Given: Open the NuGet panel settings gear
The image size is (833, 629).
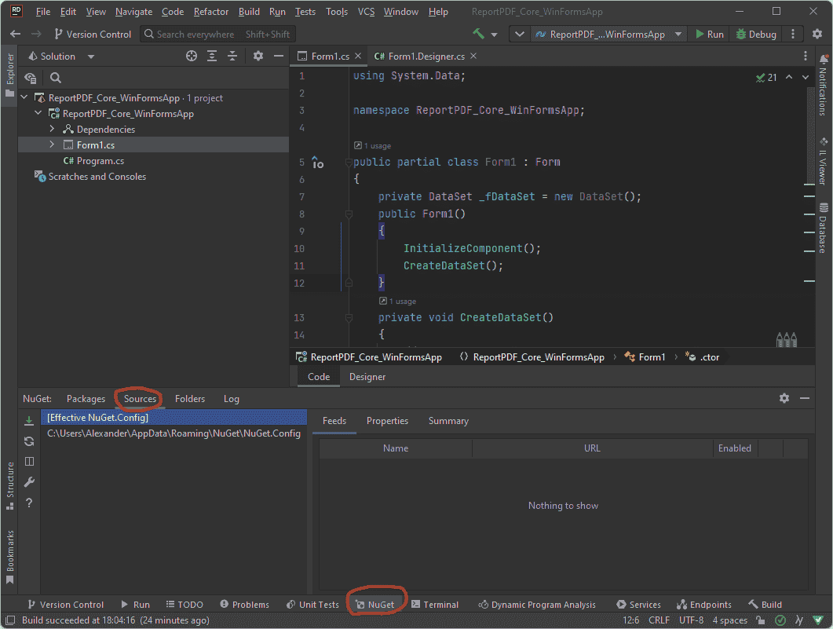Looking at the screenshot, I should click(784, 398).
